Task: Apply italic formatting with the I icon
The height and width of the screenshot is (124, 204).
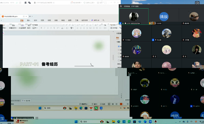Action: click(44, 28)
